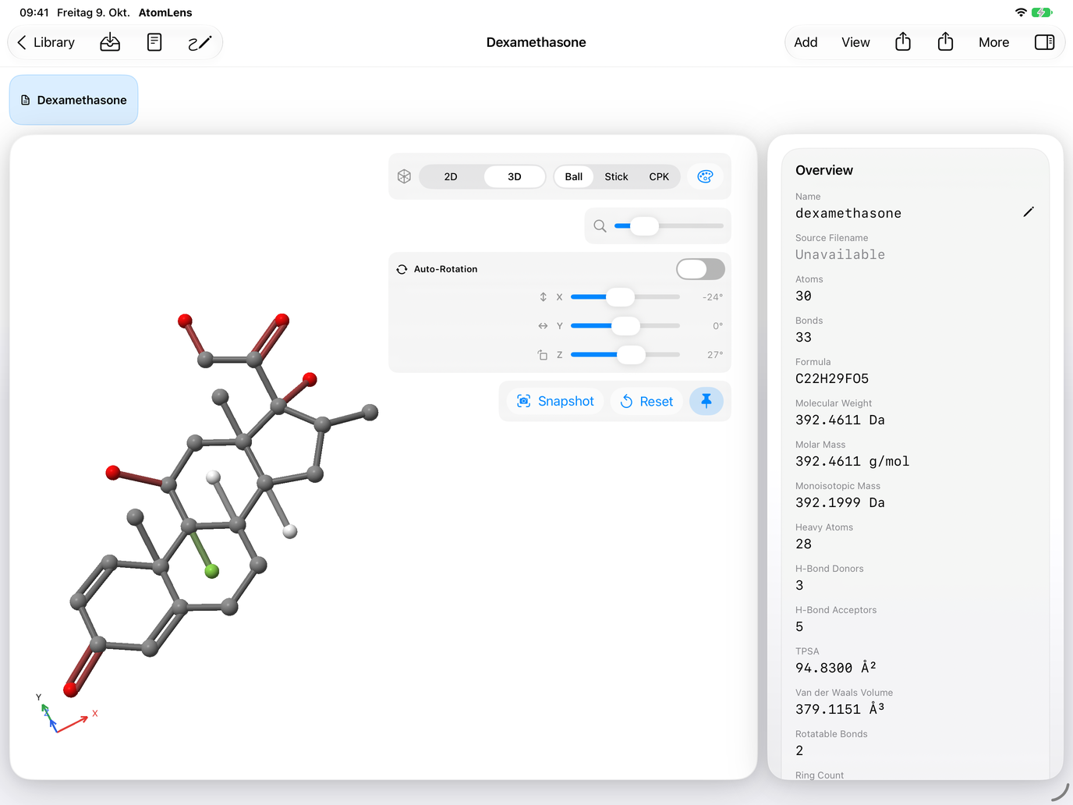The width and height of the screenshot is (1073, 805).
Task: Click the Molecular Weight value 392.4611 Da
Action: 840,420
